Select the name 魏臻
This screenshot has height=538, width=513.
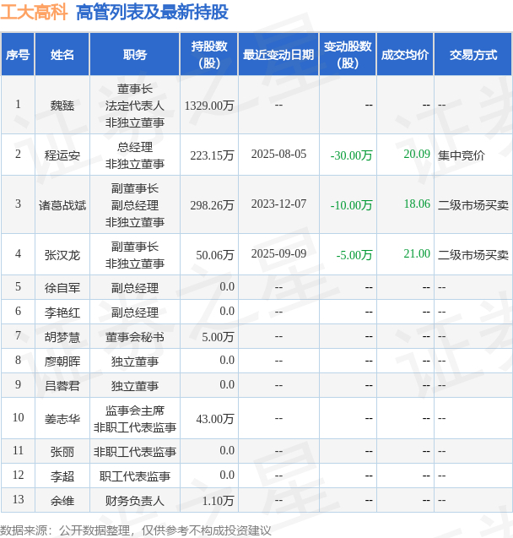[62, 105]
